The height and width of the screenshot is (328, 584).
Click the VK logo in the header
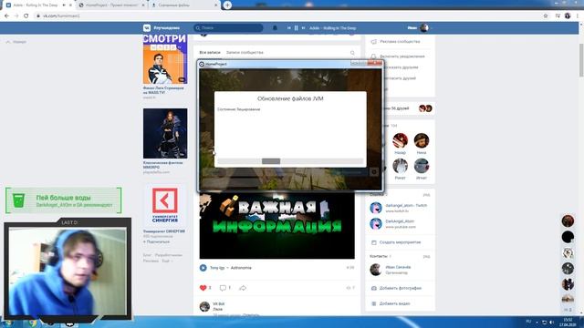point(147,28)
